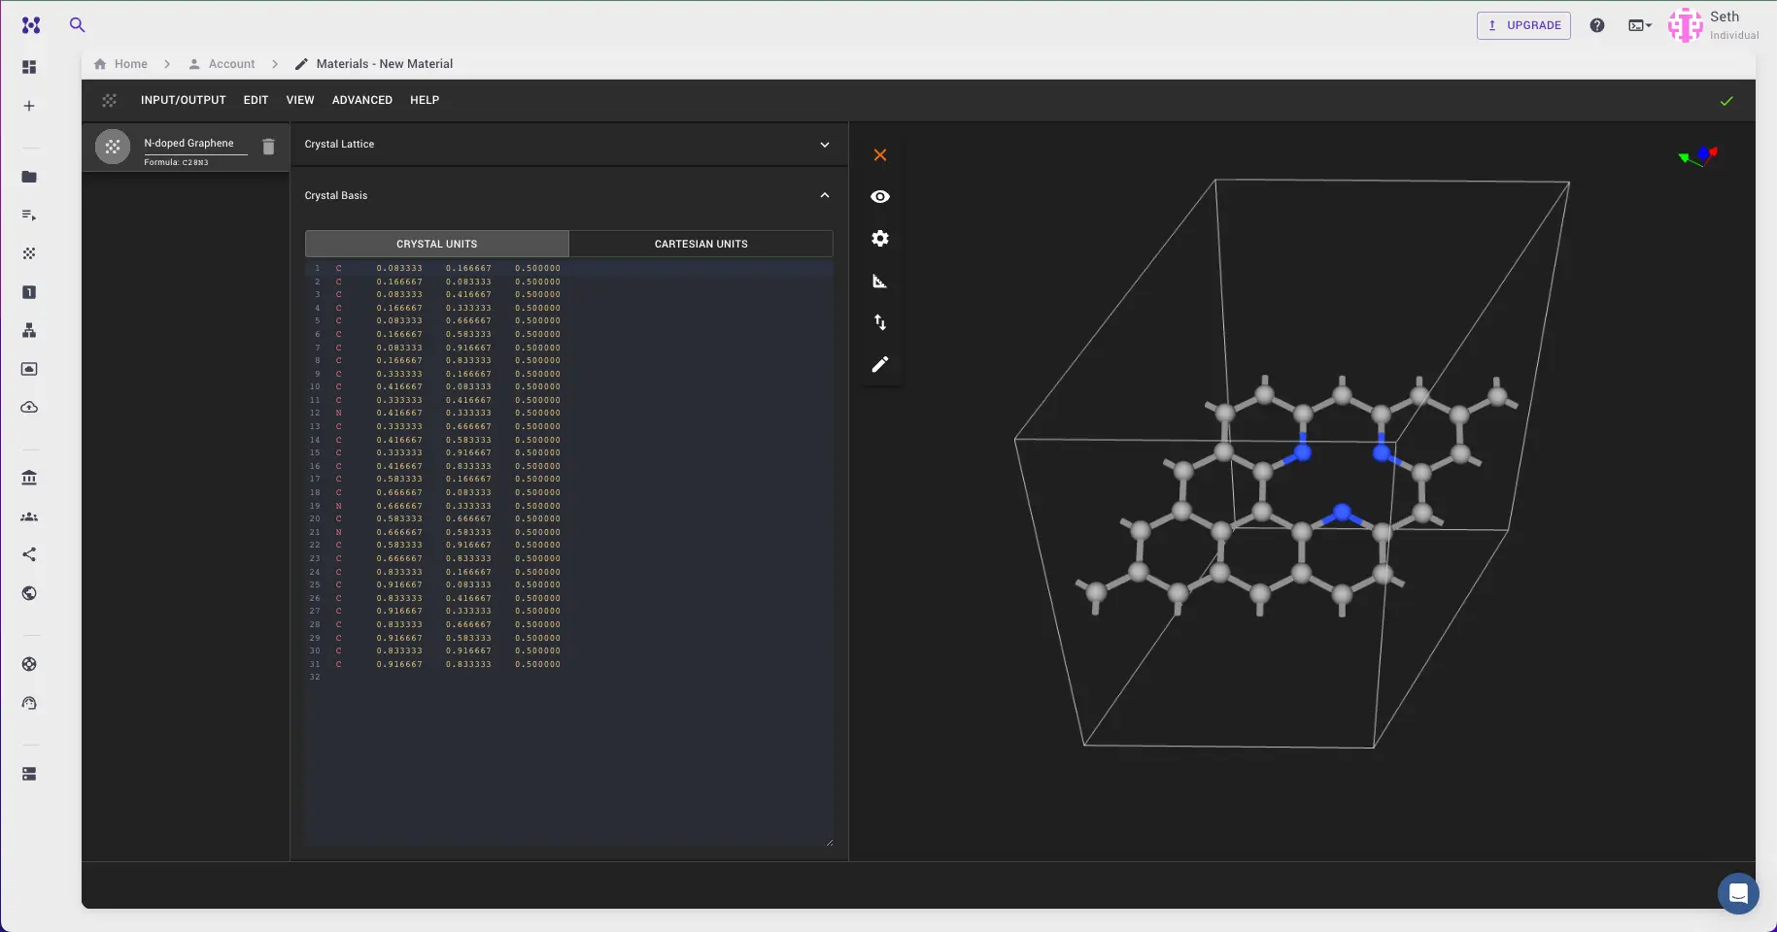This screenshot has height=932, width=1777.
Task: Delete N-doped Graphene using the trash icon
Action: [x=269, y=147]
